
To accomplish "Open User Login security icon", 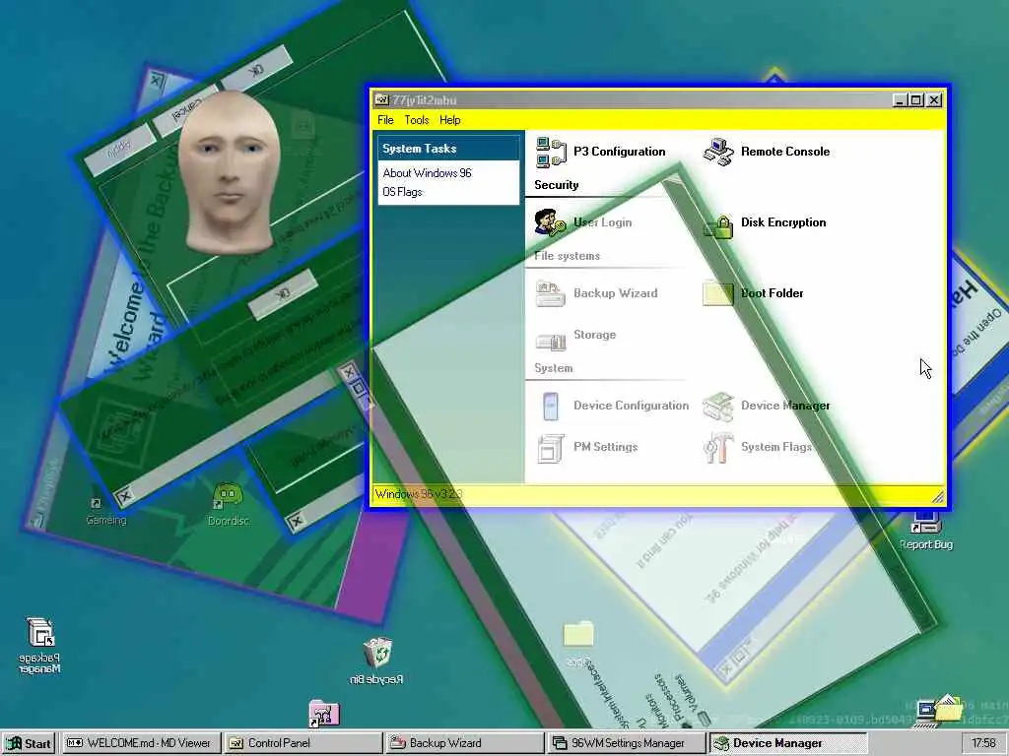I will click(x=551, y=222).
